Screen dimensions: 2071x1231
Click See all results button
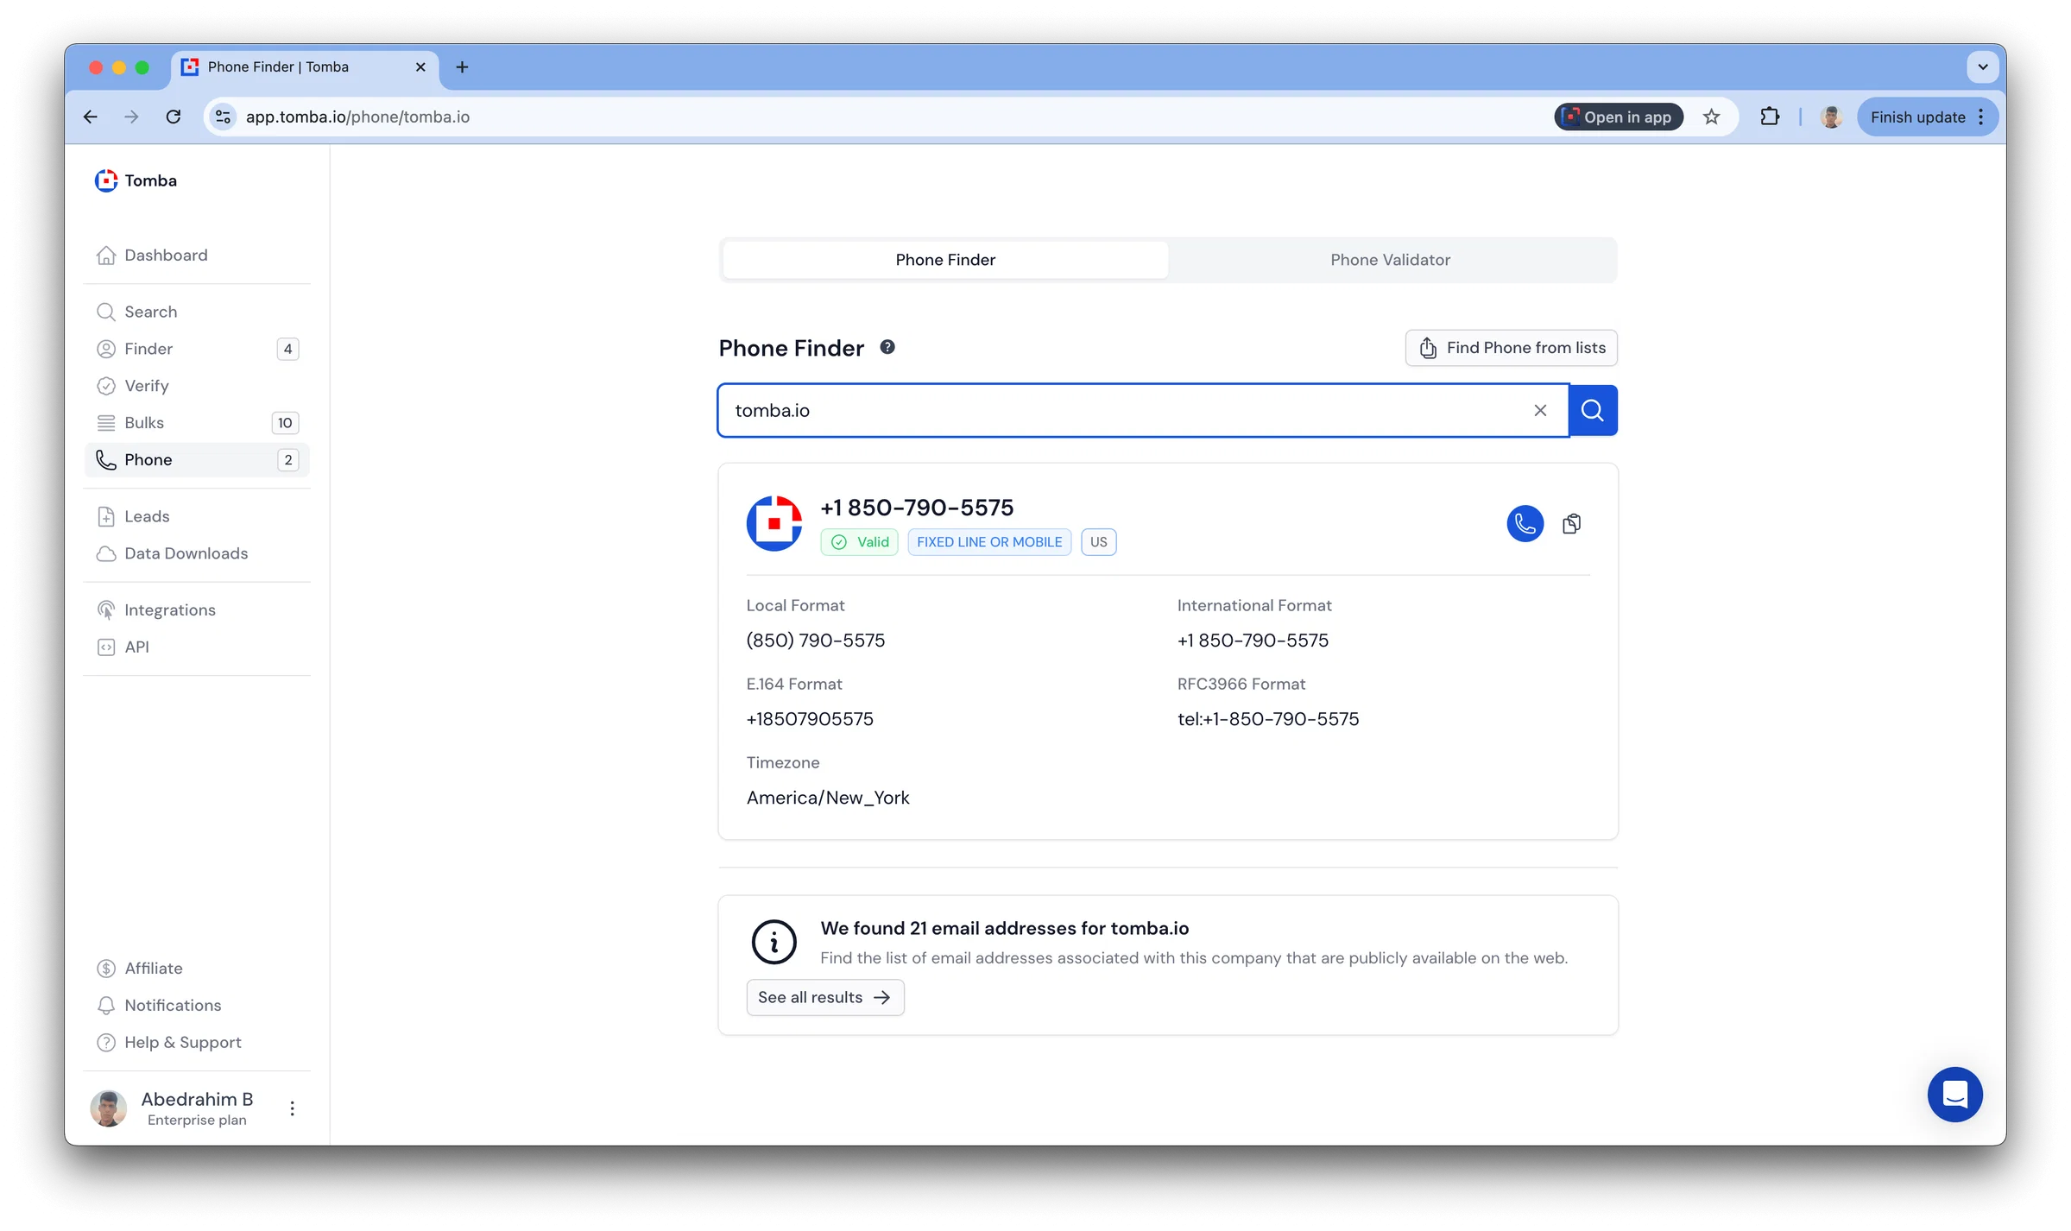pyautogui.click(x=825, y=998)
